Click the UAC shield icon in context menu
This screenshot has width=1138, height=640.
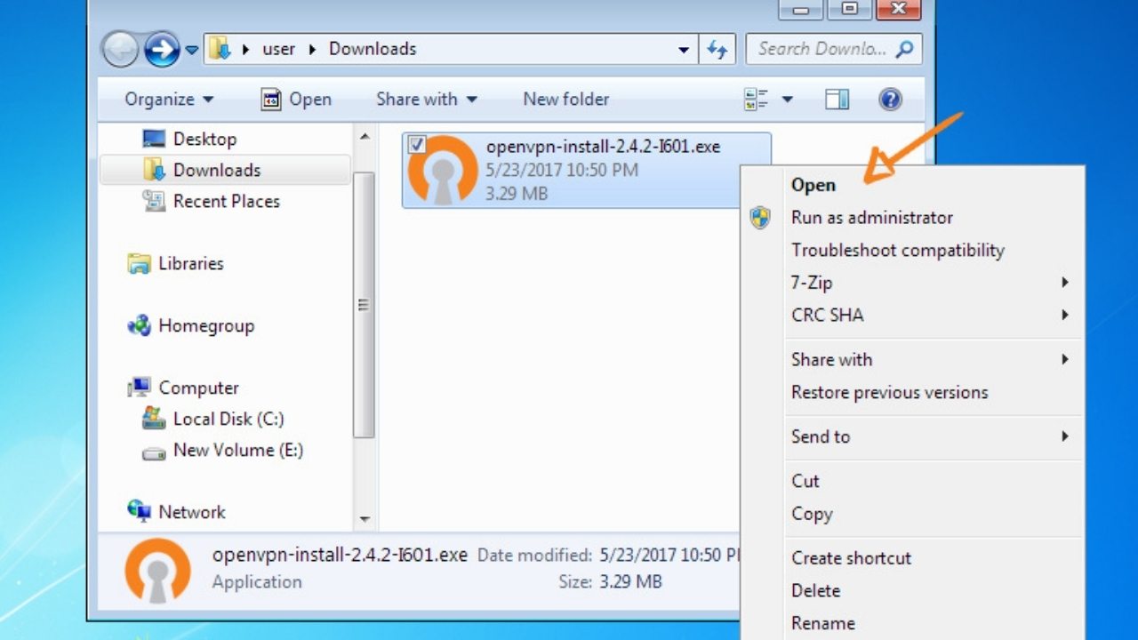tap(760, 218)
